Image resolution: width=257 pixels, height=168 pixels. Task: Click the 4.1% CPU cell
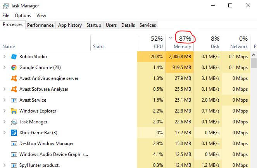coord(151,154)
